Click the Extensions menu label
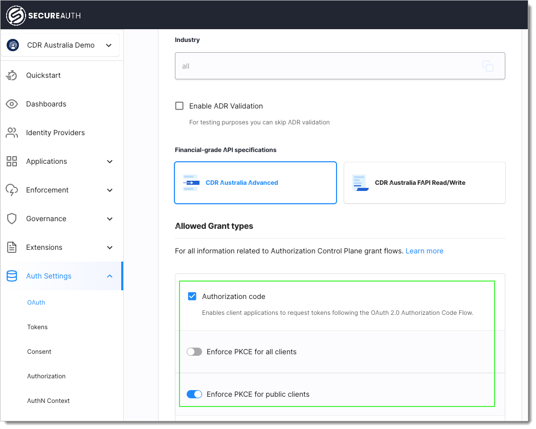Viewport: 536px width, 429px height. pyautogui.click(x=44, y=248)
